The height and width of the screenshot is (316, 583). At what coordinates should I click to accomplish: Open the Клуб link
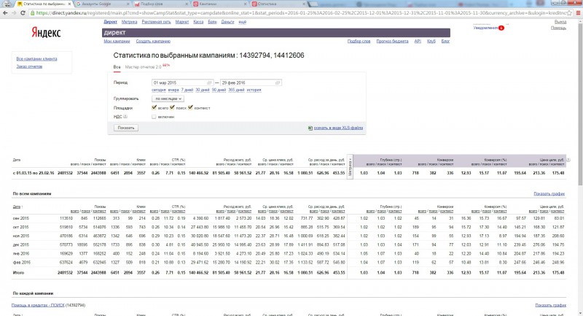click(x=431, y=42)
